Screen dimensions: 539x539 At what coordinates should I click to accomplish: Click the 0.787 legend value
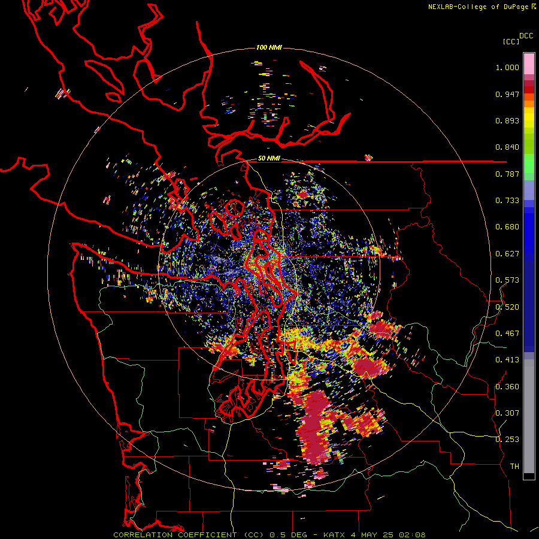point(507,174)
